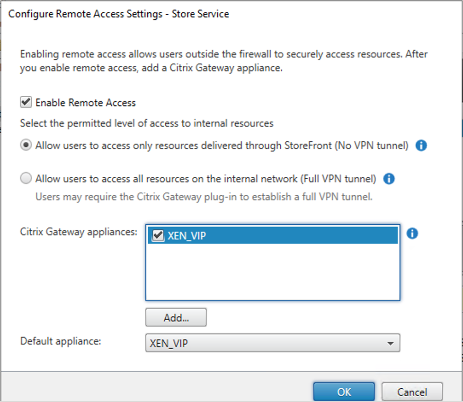Select the highlighted XEN_VIP row name

coord(187,236)
